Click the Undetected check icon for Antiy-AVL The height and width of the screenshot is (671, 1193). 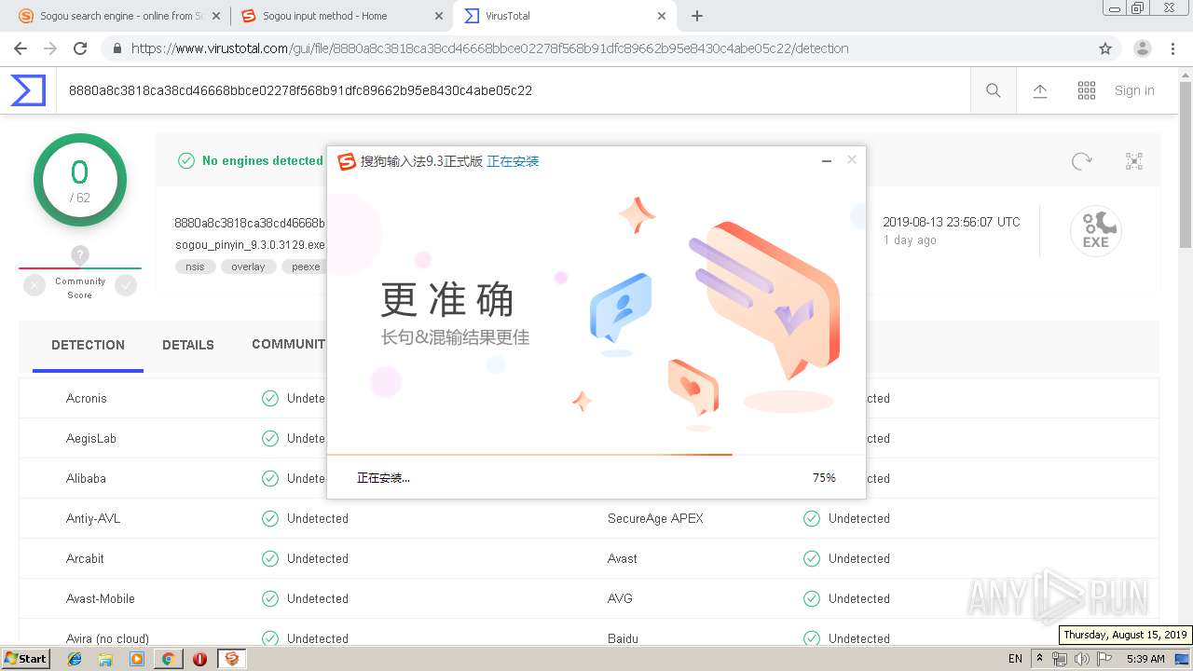coord(270,518)
